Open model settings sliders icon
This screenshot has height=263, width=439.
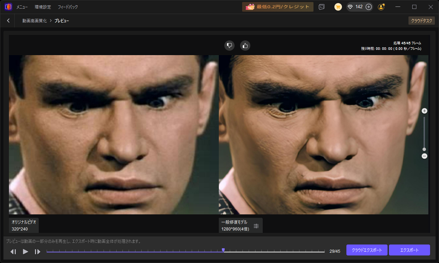256,226
